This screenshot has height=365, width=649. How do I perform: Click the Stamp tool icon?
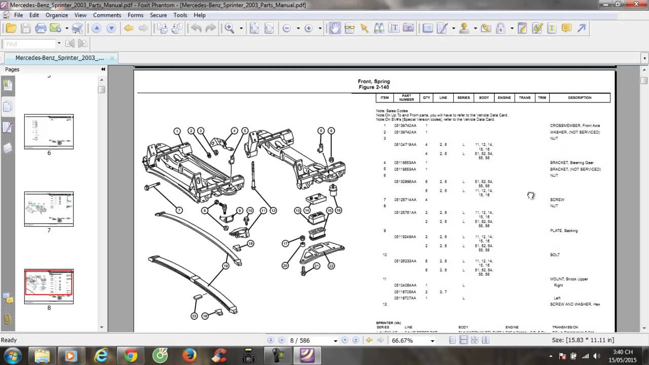click(464, 28)
